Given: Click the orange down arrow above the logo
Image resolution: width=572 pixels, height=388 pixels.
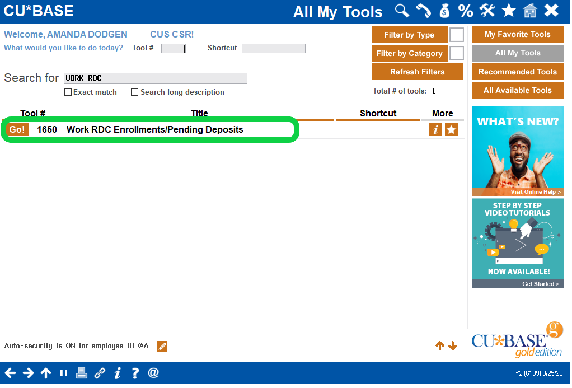Looking at the screenshot, I should click(x=453, y=346).
